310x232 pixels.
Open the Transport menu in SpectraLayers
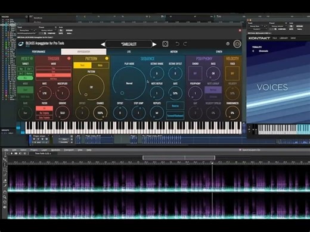point(69,150)
